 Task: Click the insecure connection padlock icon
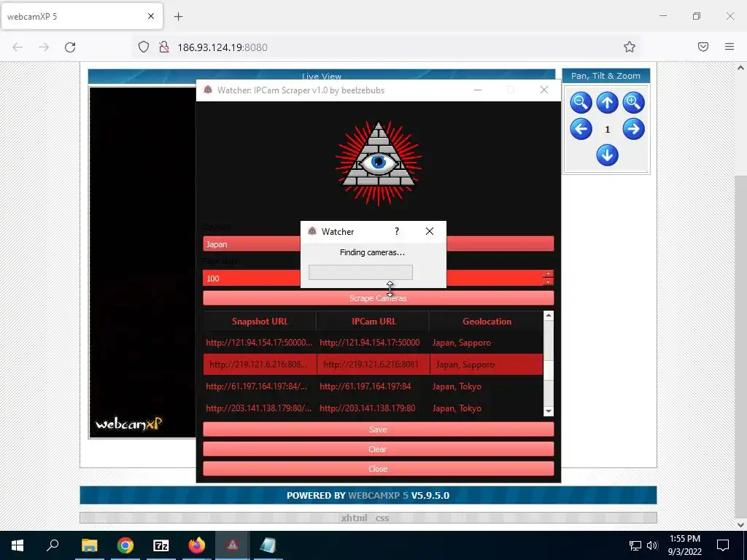[x=164, y=47]
